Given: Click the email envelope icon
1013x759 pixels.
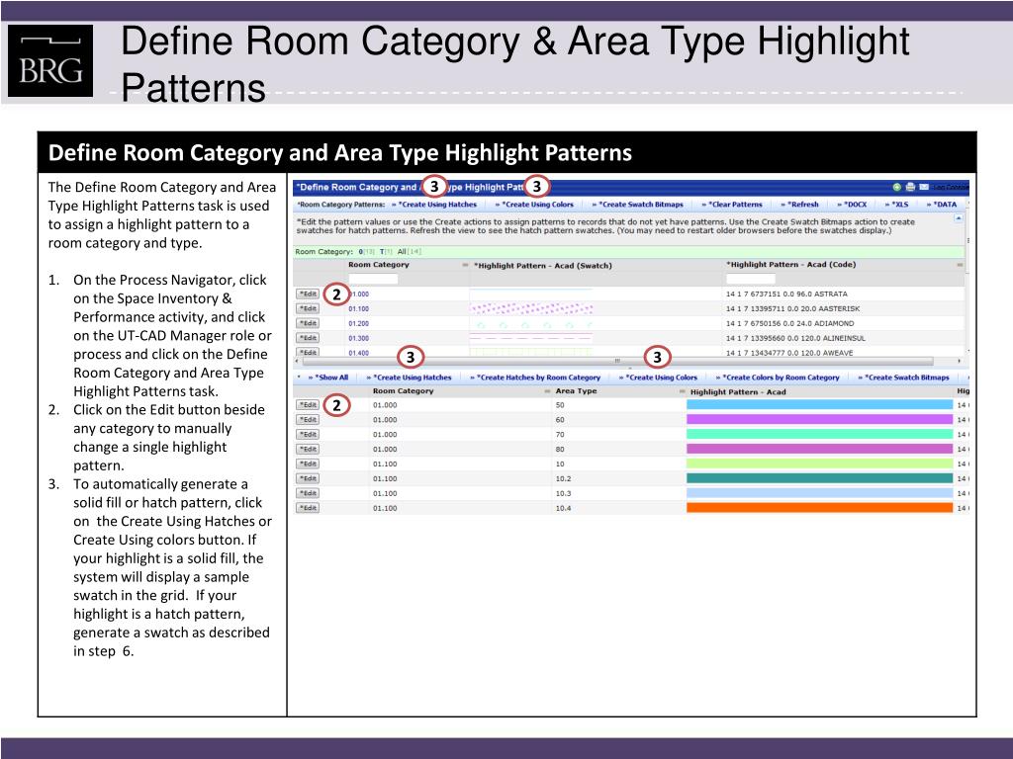Looking at the screenshot, I should click(924, 187).
